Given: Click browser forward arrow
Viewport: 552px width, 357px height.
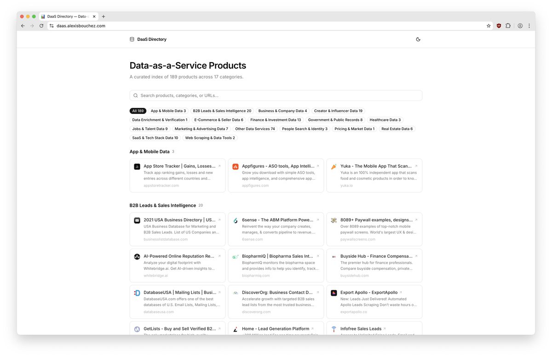Looking at the screenshot, I should point(32,26).
